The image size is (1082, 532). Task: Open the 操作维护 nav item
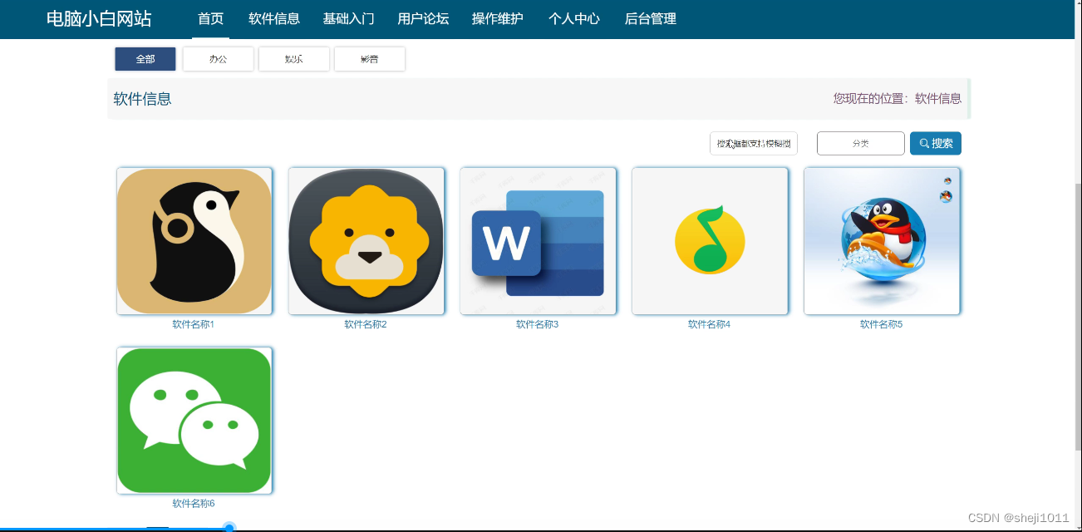click(x=498, y=18)
